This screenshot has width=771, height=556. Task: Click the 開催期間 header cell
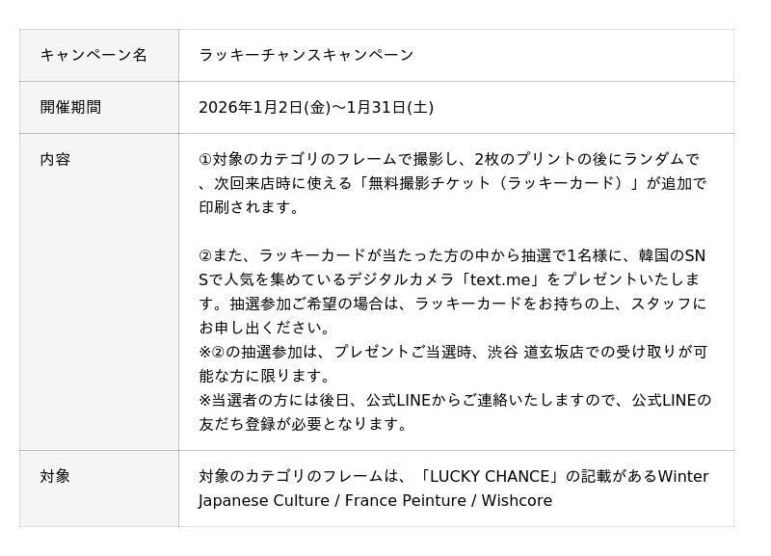[x=70, y=107]
